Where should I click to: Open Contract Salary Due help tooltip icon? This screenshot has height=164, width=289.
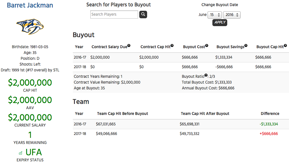pyautogui.click(x=129, y=46)
